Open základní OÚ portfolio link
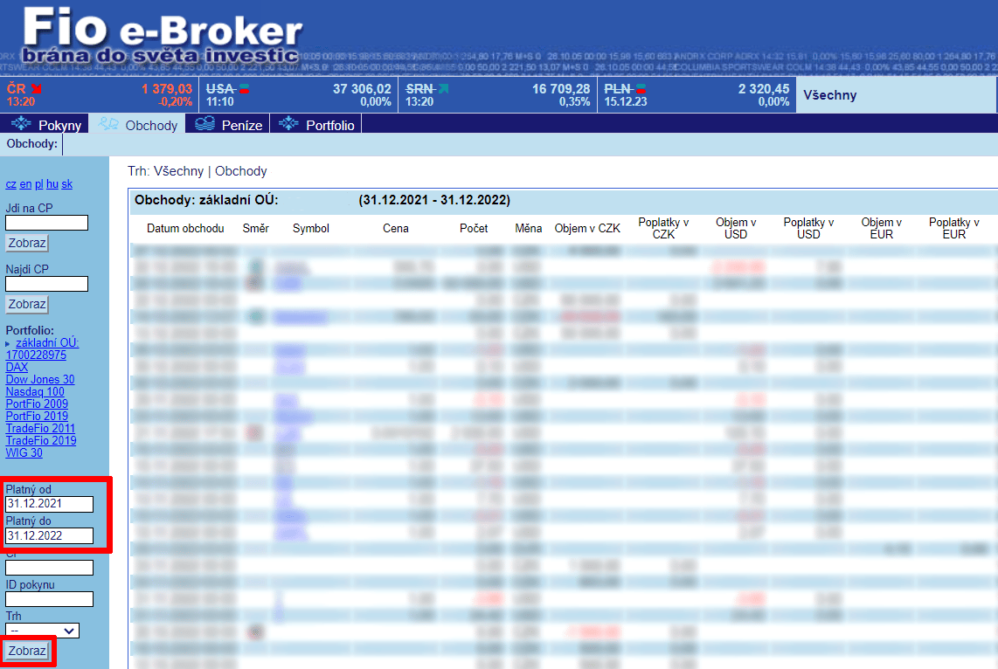Screen dimensions: 998x669 (x=47, y=342)
